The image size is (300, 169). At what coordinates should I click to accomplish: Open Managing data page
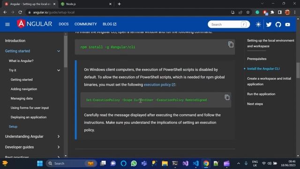(22, 98)
